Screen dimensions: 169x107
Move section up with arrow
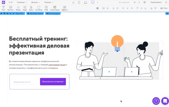(10, 13)
